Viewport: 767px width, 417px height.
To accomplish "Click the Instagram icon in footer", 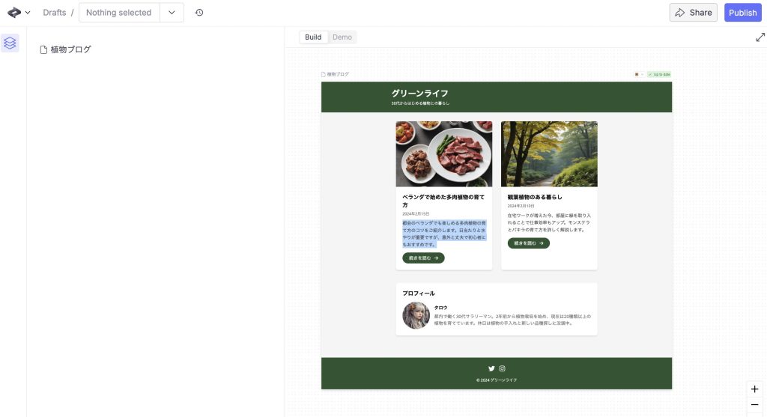I will point(502,368).
